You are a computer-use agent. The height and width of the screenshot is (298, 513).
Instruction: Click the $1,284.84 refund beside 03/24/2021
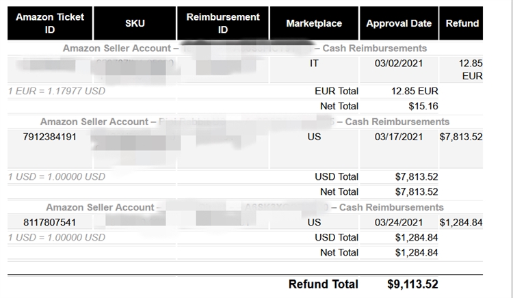coord(461,222)
